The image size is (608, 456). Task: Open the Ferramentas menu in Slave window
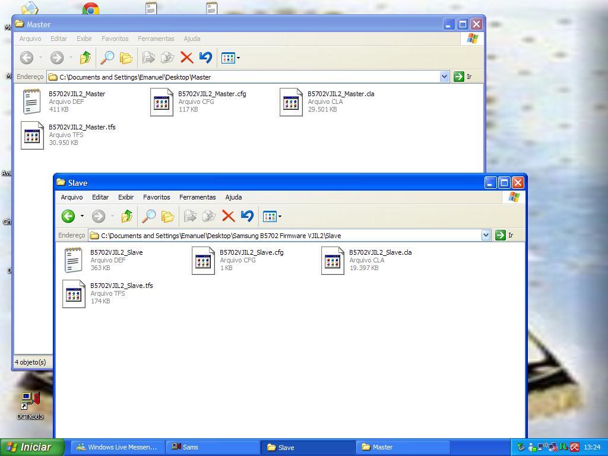(197, 197)
